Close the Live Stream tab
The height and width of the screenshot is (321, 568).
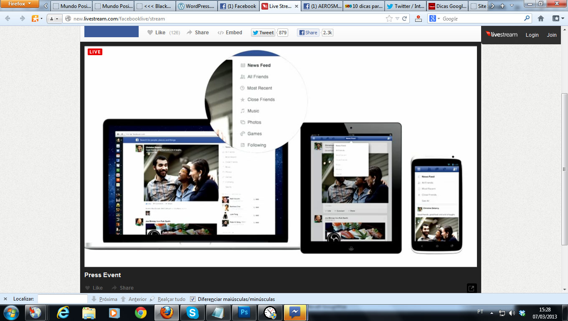point(297,6)
